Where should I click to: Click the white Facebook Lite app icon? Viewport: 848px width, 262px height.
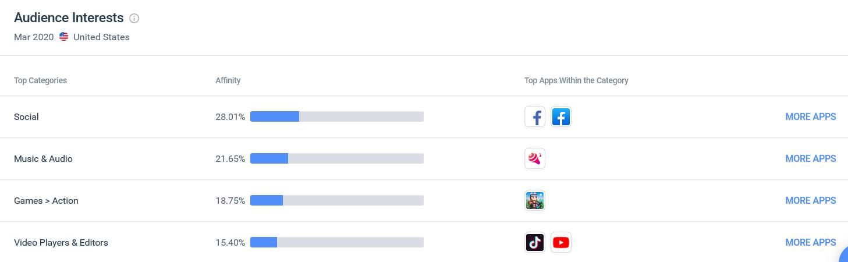pyautogui.click(x=535, y=117)
